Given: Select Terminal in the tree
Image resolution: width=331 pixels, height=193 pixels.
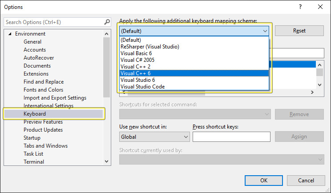Looking at the screenshot, I should (34, 162).
